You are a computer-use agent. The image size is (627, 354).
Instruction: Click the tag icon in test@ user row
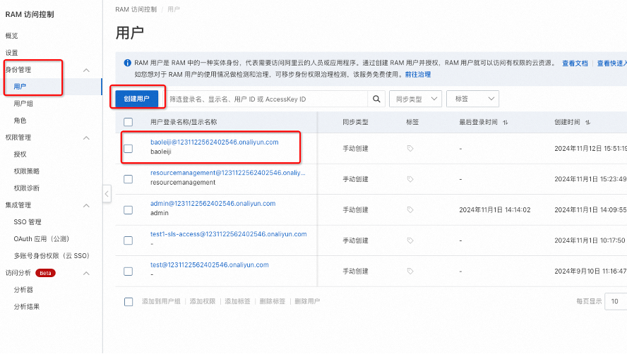click(410, 271)
